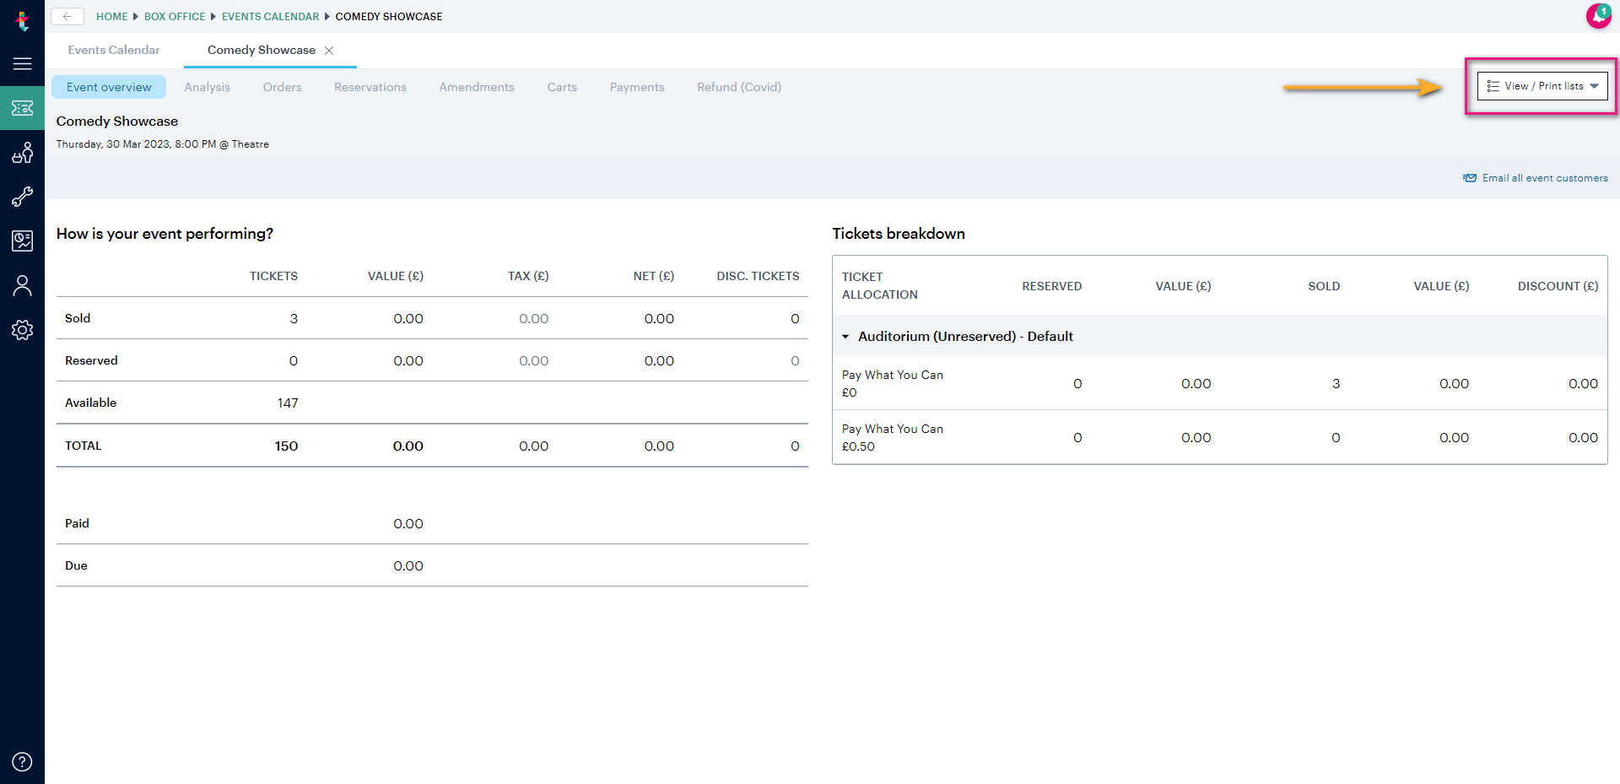Image resolution: width=1620 pixels, height=784 pixels.
Task: Click the Sold row label
Action: [x=78, y=318]
